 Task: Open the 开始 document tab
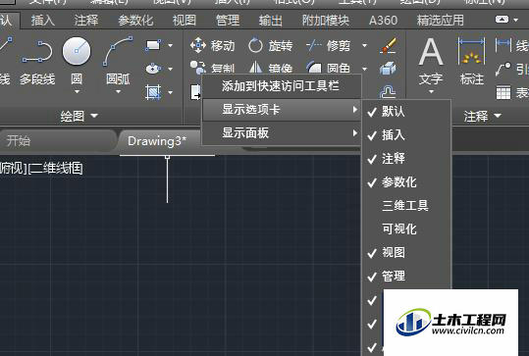coord(57,141)
